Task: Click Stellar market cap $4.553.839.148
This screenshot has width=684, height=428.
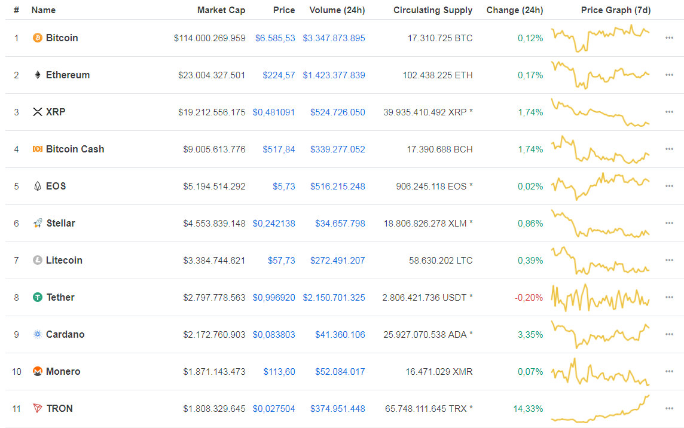Action: pyautogui.click(x=214, y=224)
